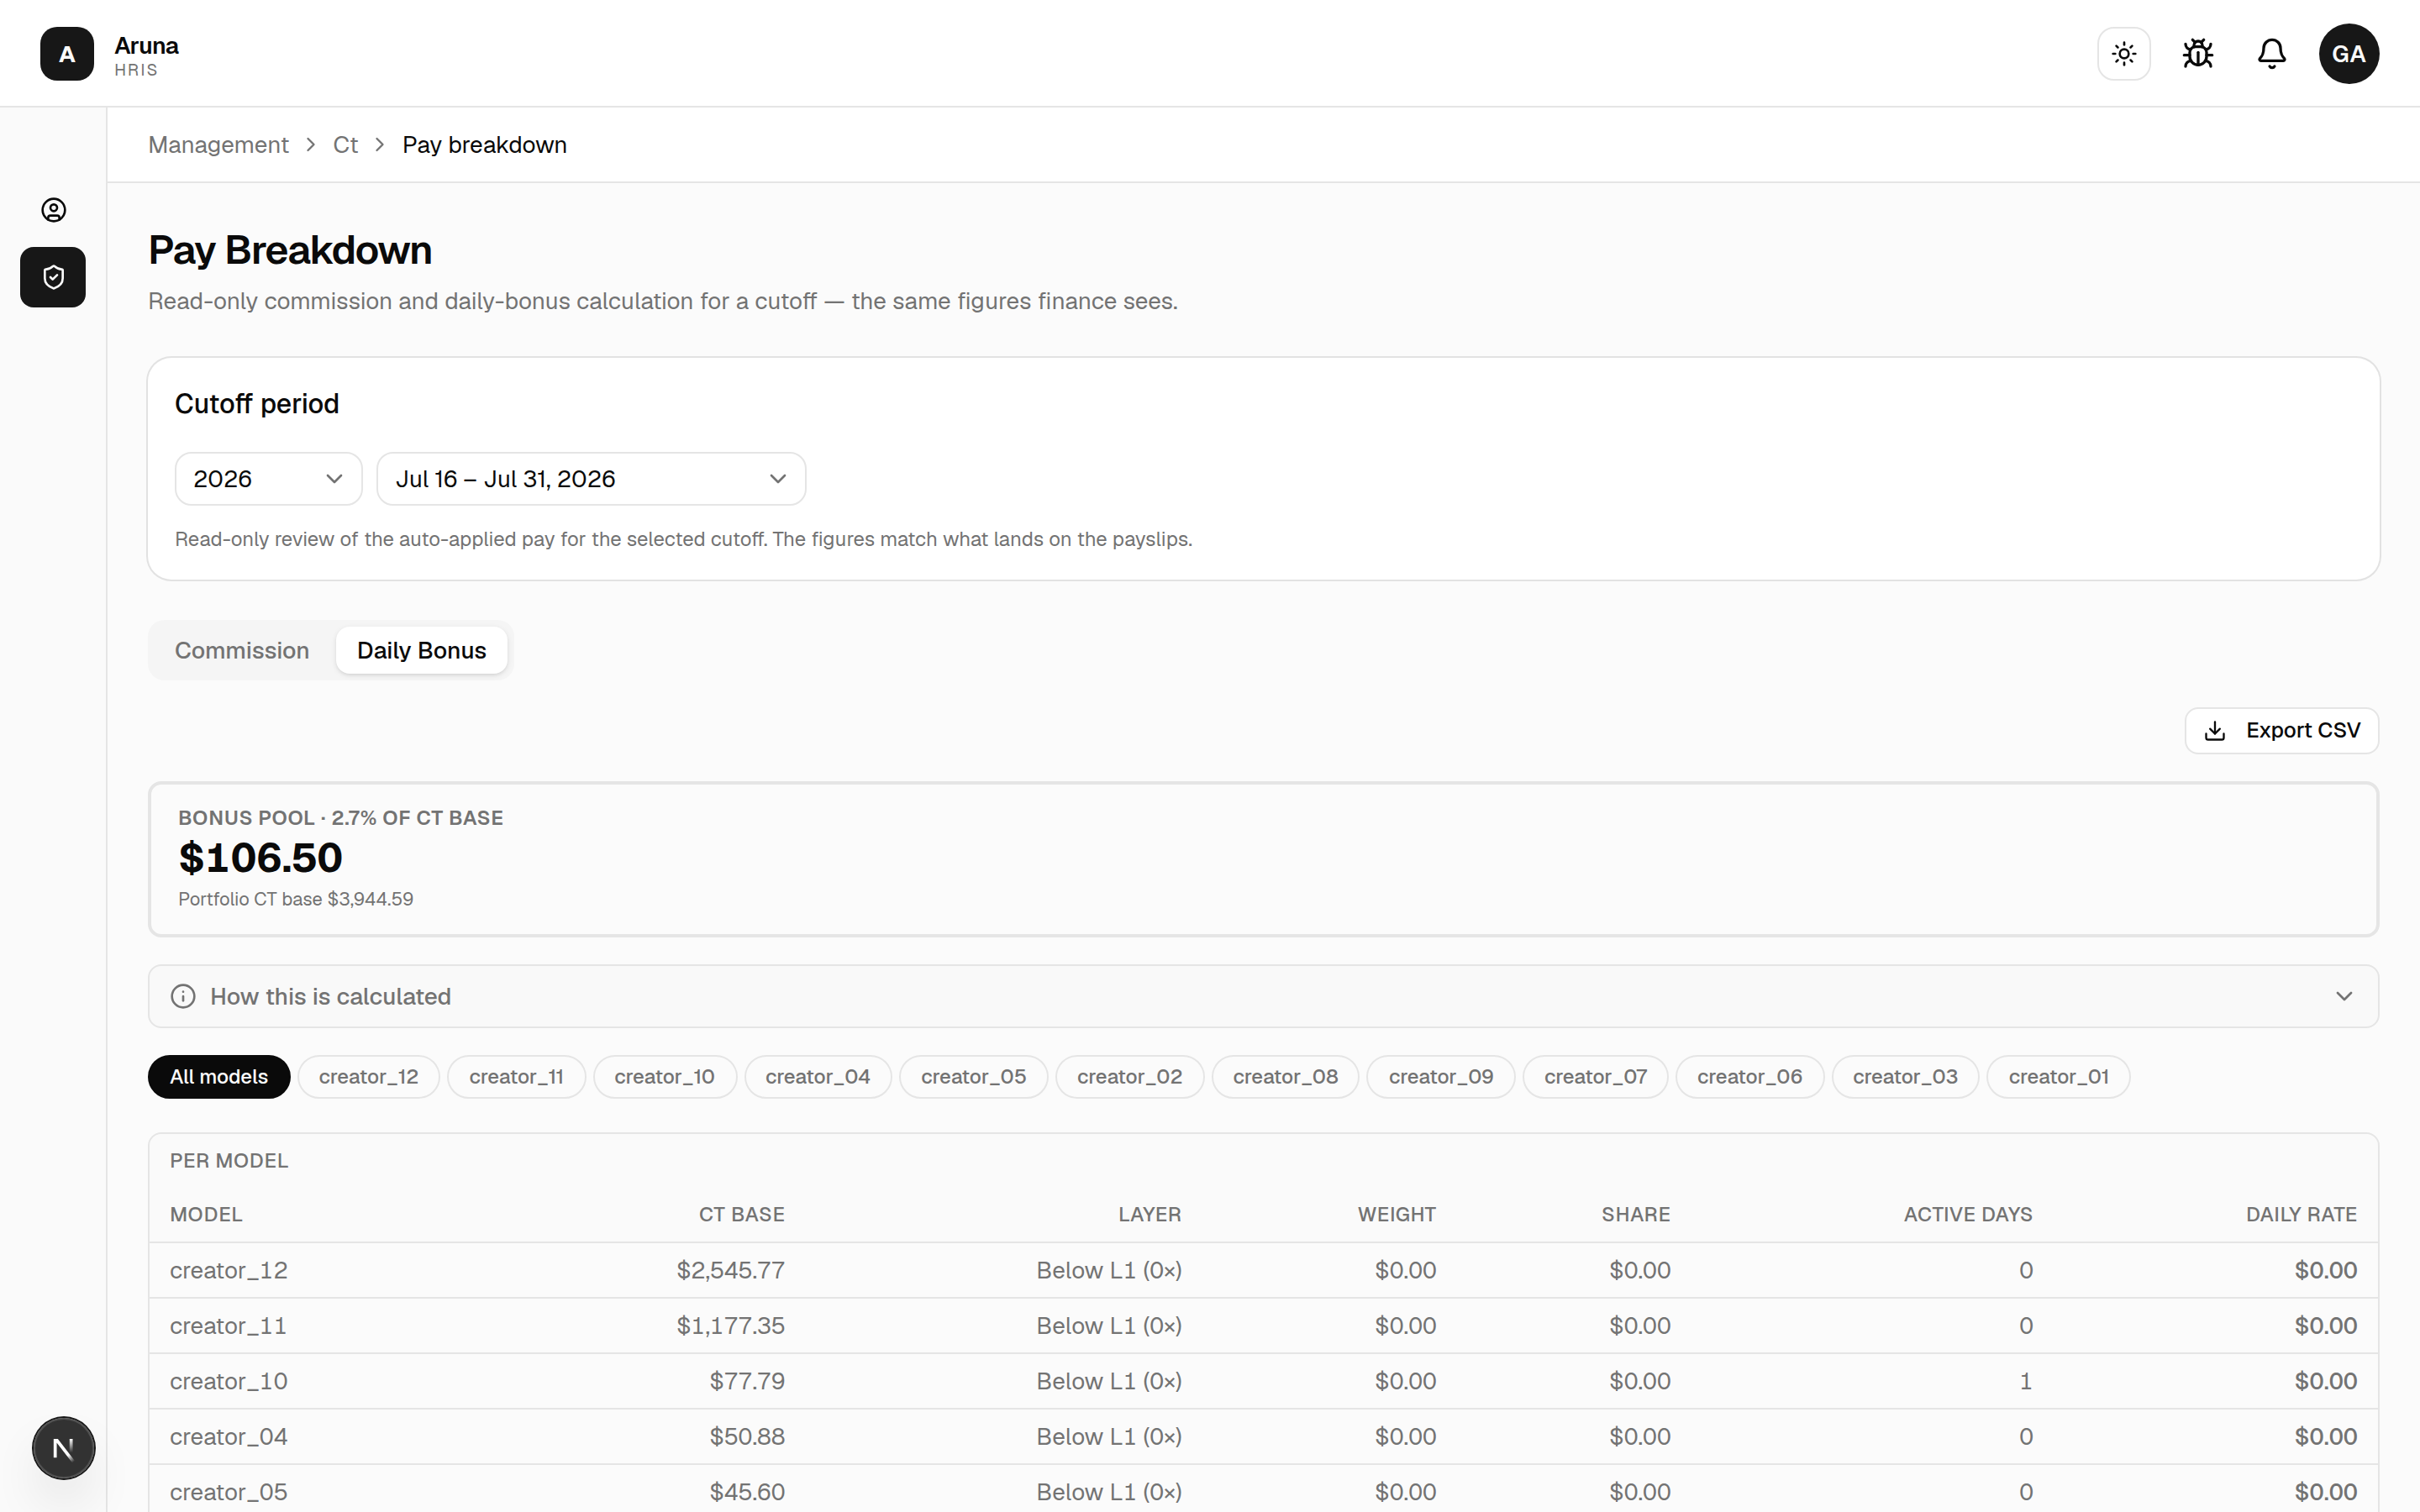The image size is (2420, 1512).
Task: Click the SHARE column header
Action: (1635, 1214)
